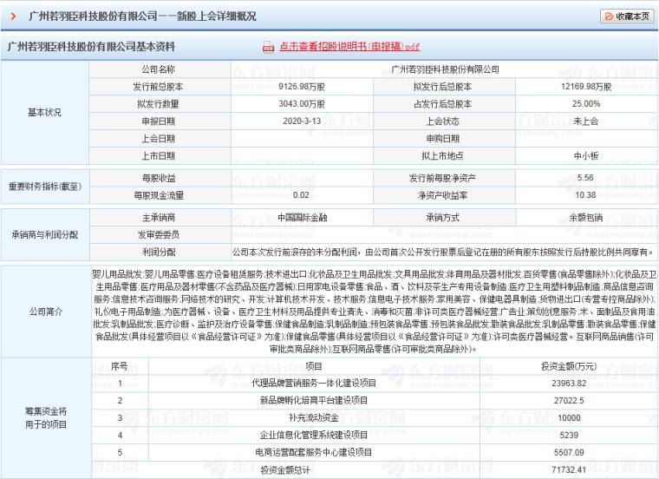Select project 代理品牌营销服务一体化建设项目 row
659x479 pixels.
point(375,384)
